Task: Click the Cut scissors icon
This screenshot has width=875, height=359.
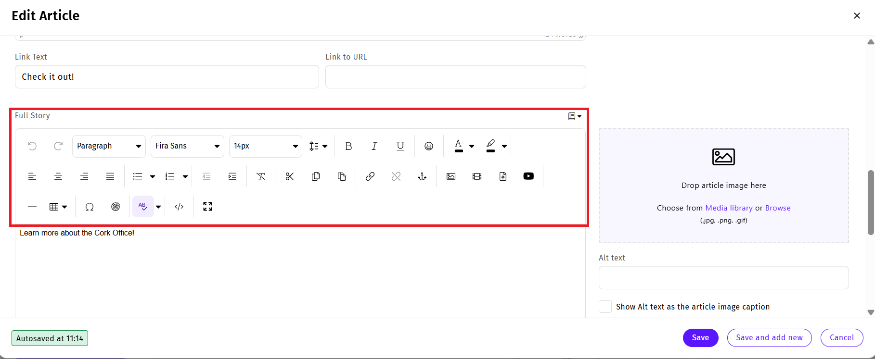Action: (289, 176)
